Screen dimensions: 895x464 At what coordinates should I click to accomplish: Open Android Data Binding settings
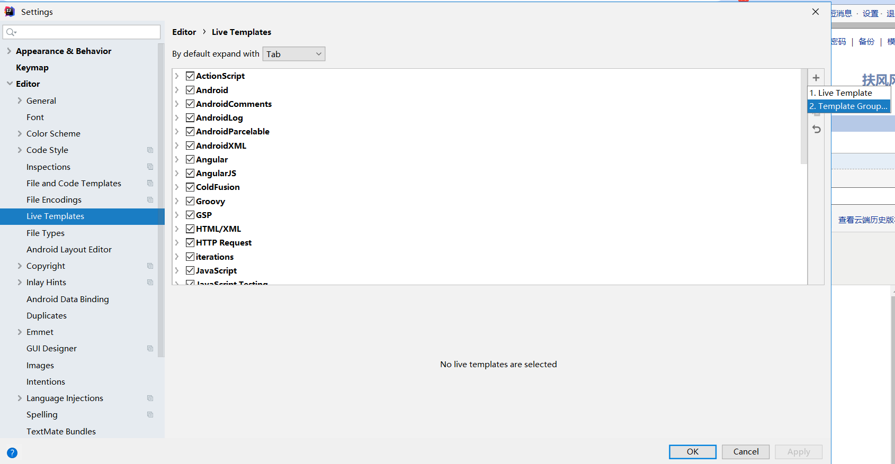click(x=68, y=299)
